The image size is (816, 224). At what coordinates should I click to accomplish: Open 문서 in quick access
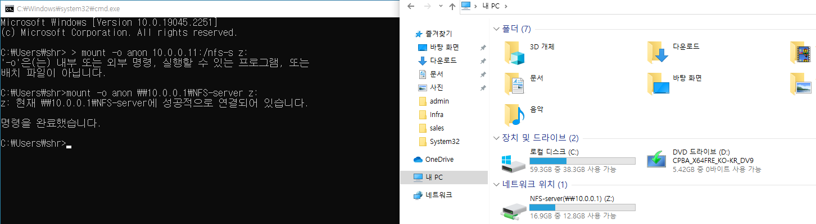pyautogui.click(x=436, y=74)
